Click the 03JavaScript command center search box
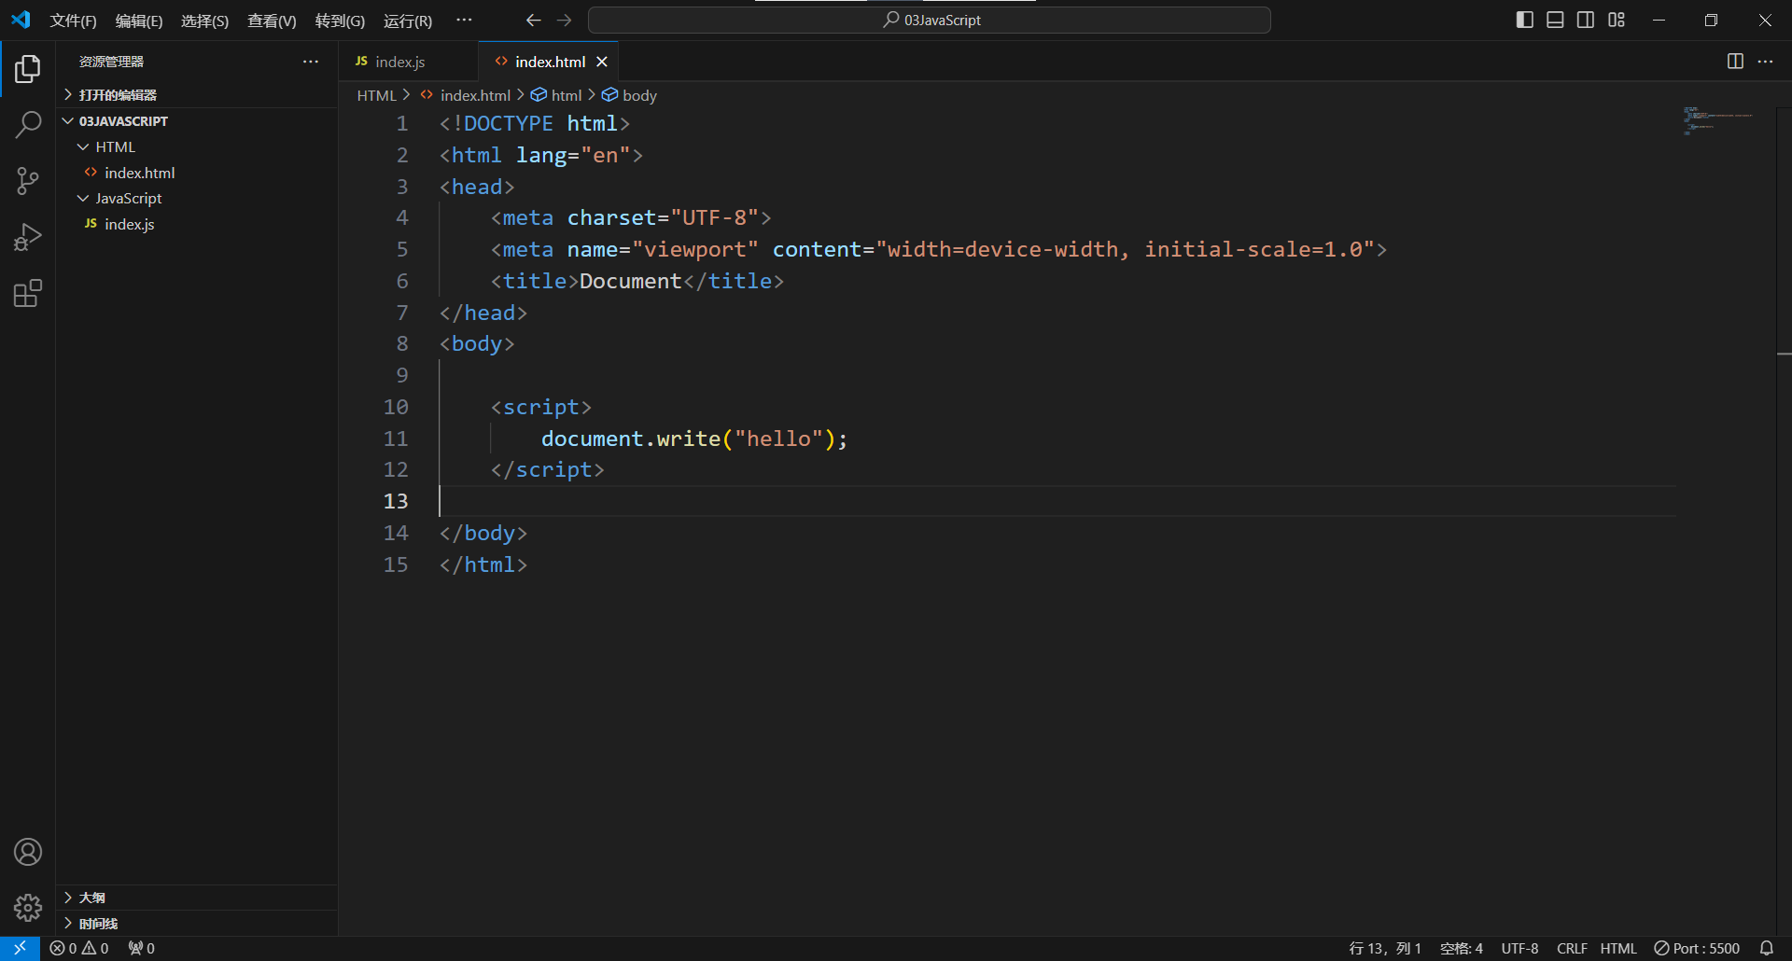 point(930,20)
